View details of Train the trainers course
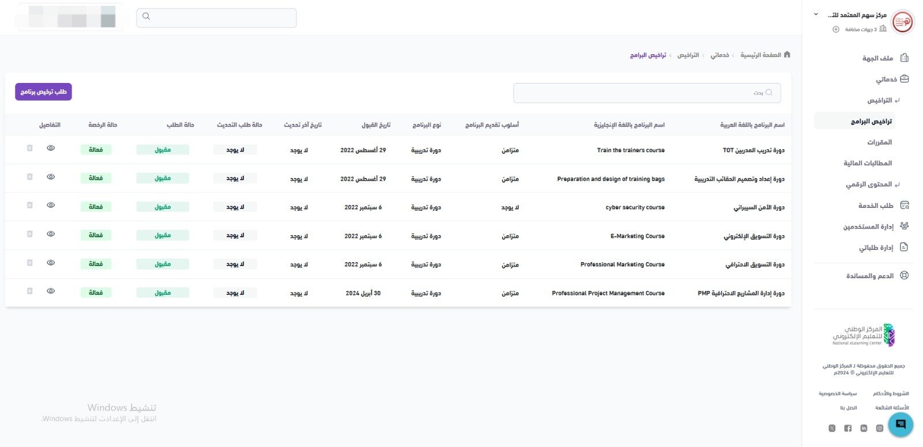The width and height of the screenshot is (923, 447). pyautogui.click(x=51, y=149)
